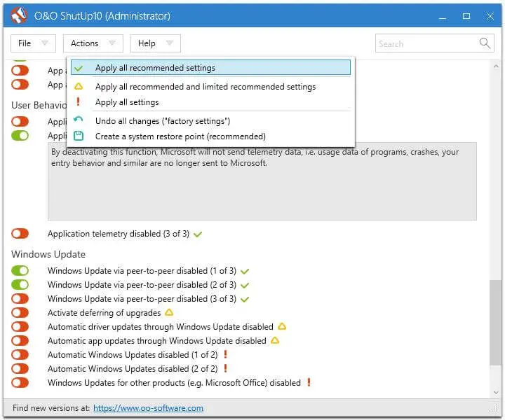
Task: Enable Automatic Windows Updates disabled (2 of 2) switch
Action: pyautogui.click(x=20, y=369)
